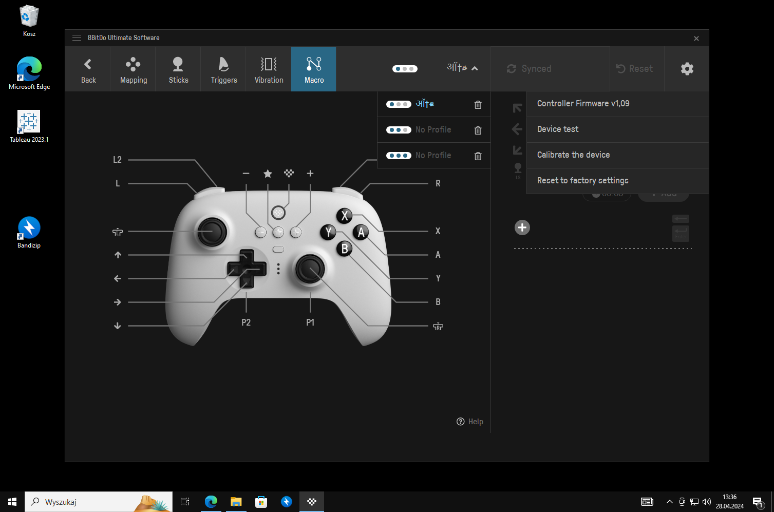Screen dimensions: 774x512
Task: Click the 8BitDo logo label above the controller
Action: (x=289, y=174)
